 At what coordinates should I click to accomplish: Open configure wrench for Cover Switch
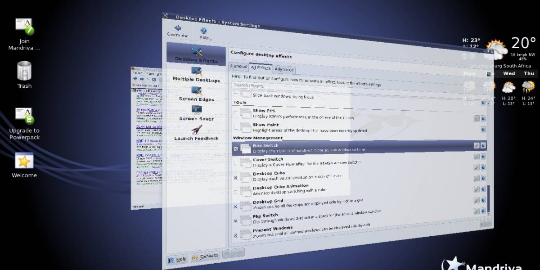(x=477, y=156)
